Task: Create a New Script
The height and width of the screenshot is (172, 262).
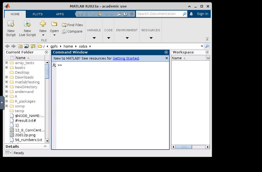Action: [11, 28]
